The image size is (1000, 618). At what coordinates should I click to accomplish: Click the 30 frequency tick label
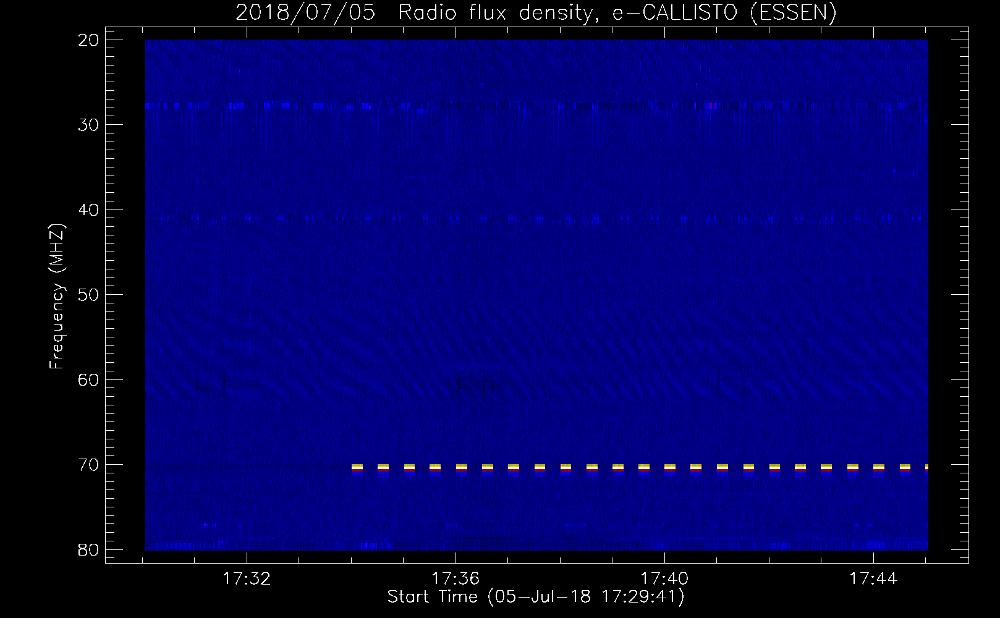89,125
